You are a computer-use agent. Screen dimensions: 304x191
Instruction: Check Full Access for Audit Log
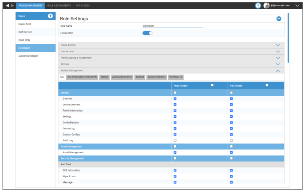(x=231, y=140)
